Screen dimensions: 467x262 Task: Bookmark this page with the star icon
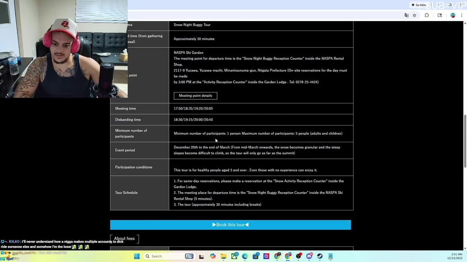pyautogui.click(x=414, y=15)
